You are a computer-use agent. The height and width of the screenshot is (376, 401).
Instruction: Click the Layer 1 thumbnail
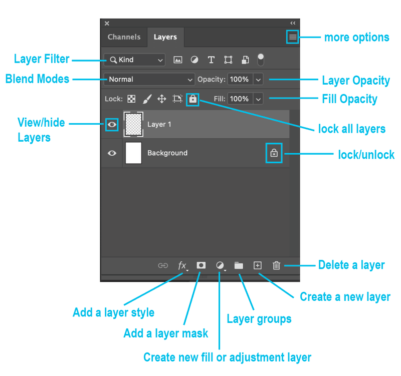pos(133,124)
